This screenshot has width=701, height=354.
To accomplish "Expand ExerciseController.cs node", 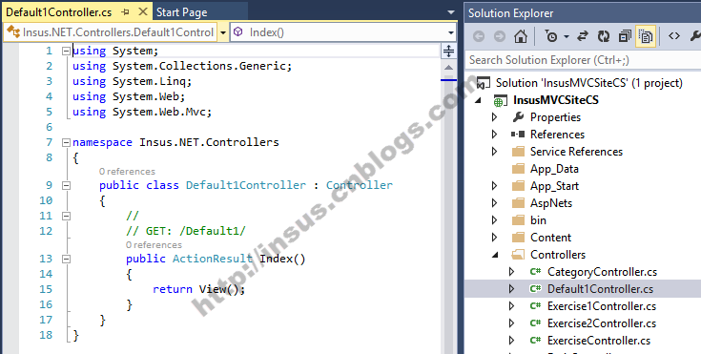I will (512, 341).
